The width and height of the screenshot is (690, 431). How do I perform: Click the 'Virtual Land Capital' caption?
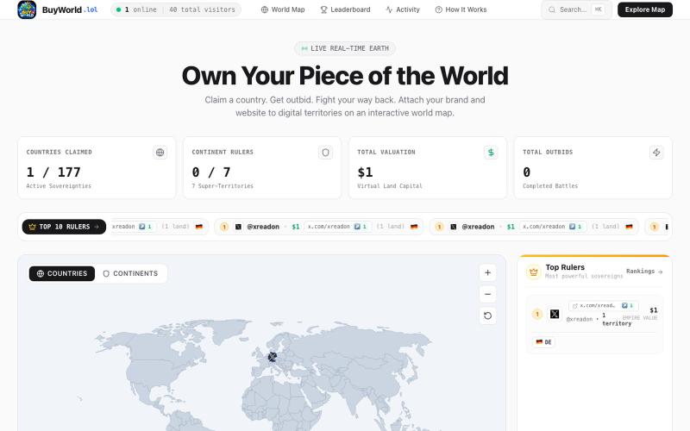pyautogui.click(x=390, y=186)
